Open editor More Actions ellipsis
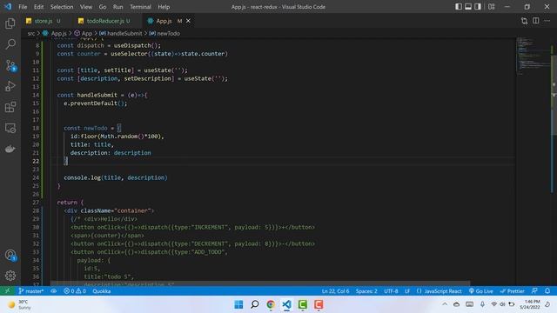Image resolution: width=557 pixels, height=313 pixels. [x=547, y=21]
